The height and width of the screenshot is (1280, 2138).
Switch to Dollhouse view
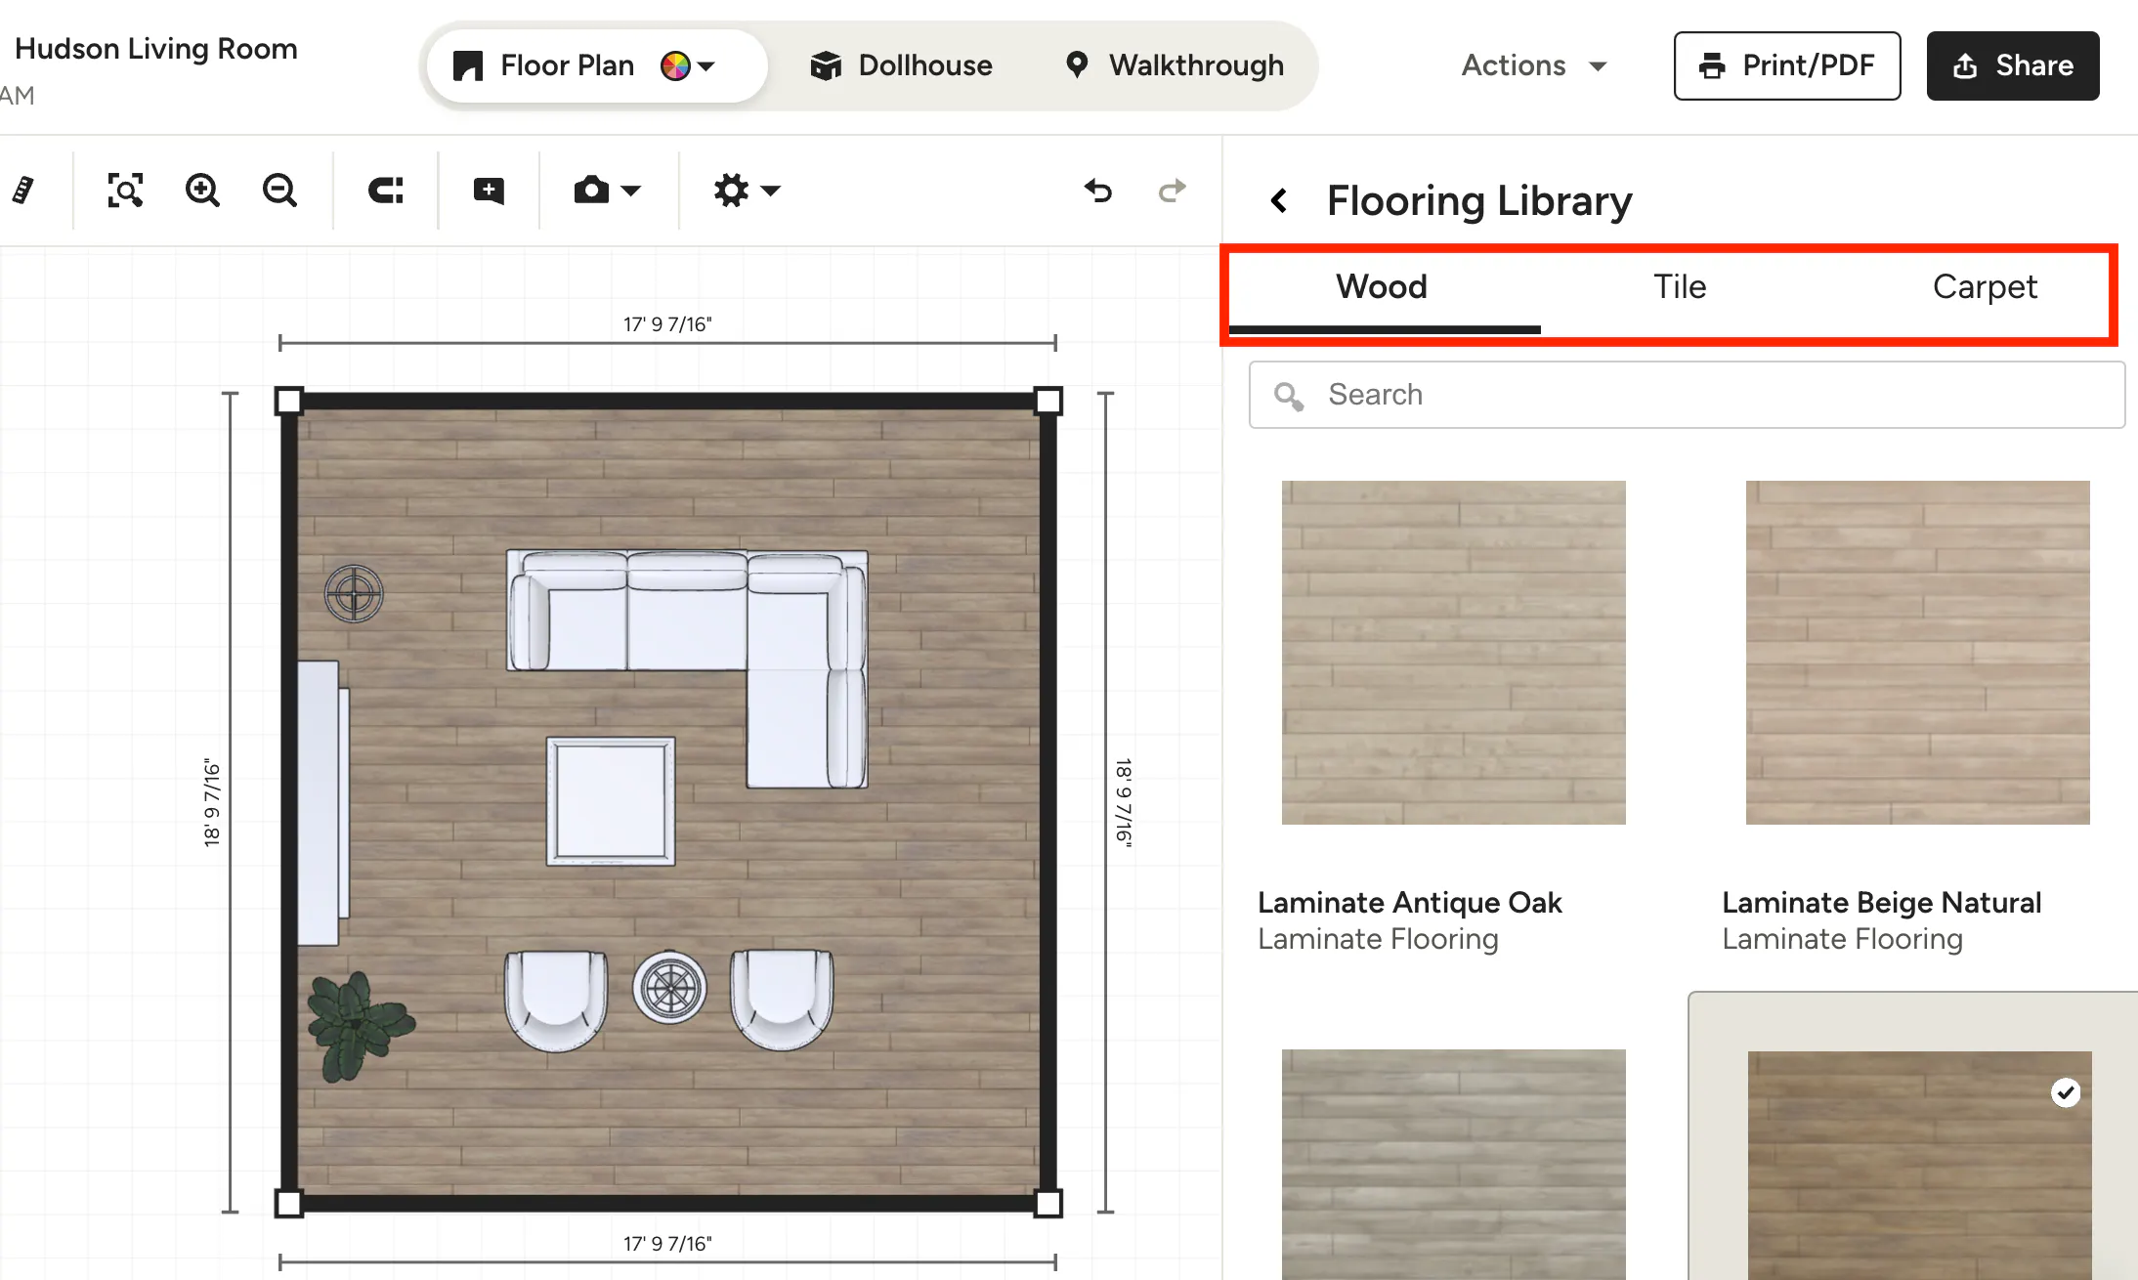coord(901,65)
